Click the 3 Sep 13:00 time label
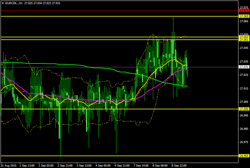Image resolution: width=250 pixels, height=168 pixels. click(x=84, y=165)
